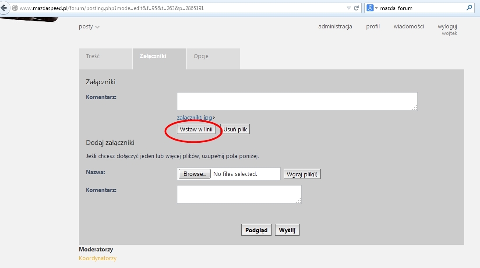Expand the posty dropdown menu
480x268 pixels.
(89, 27)
